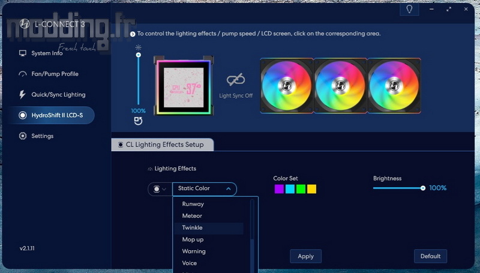Select the middle RGB fan
This screenshot has width=480, height=273.
coord(340,85)
